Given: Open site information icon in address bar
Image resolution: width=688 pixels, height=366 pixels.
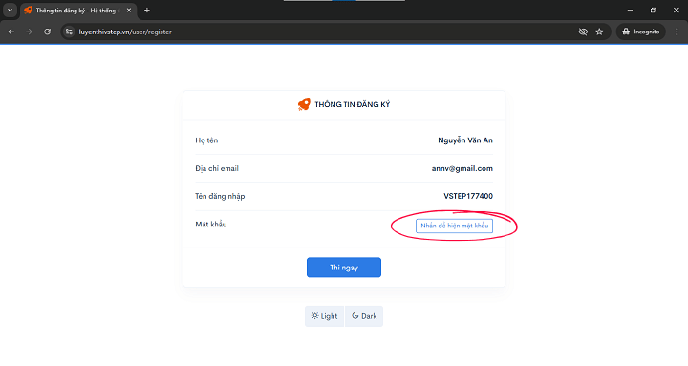Looking at the screenshot, I should [69, 32].
